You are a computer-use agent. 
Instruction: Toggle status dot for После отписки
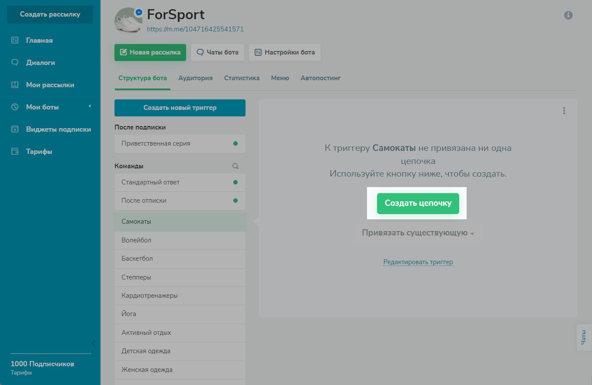[x=235, y=201]
